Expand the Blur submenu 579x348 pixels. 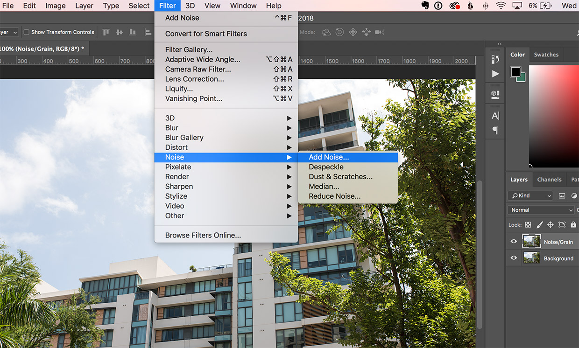click(x=226, y=128)
